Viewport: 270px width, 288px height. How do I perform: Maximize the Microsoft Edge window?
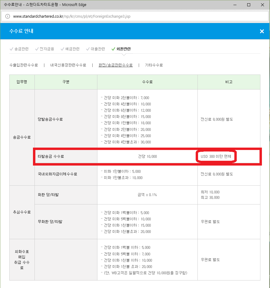(248, 5)
